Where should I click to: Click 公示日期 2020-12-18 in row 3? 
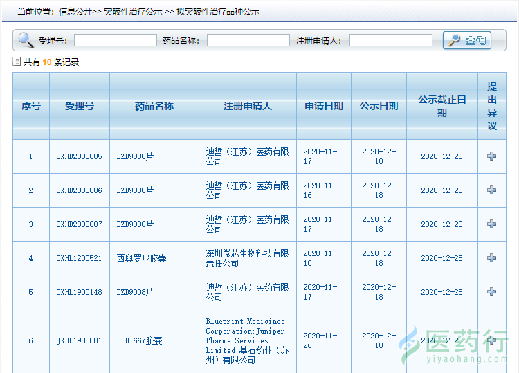tap(379, 224)
